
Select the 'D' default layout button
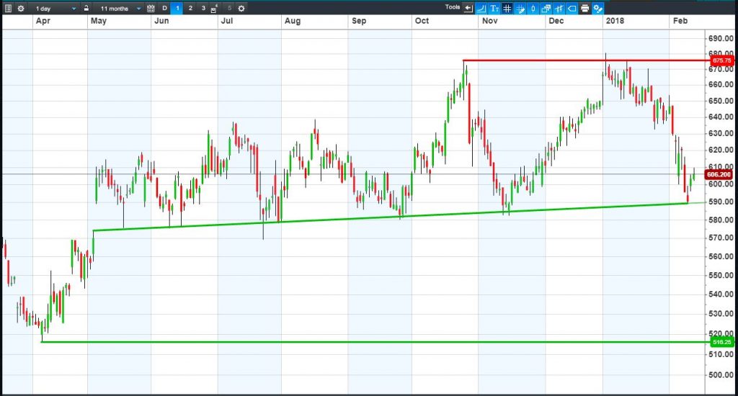point(164,8)
